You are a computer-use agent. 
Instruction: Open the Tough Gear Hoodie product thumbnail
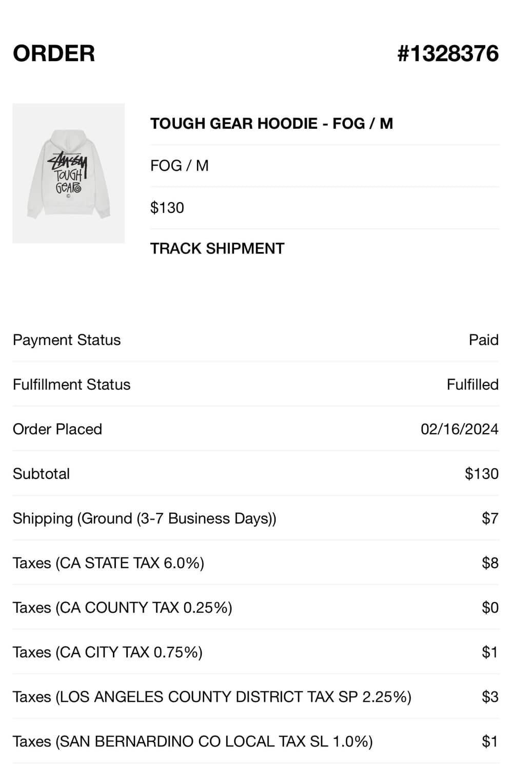69,174
